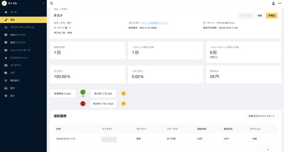This screenshot has height=152, width=284.
Task: Click the 2022/12/16 11:31 time cell
Action: point(66,139)
